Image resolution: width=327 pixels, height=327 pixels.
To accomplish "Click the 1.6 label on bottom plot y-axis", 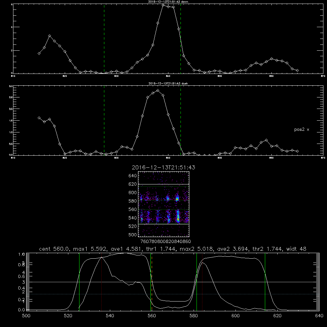I will click(x=22, y=254).
